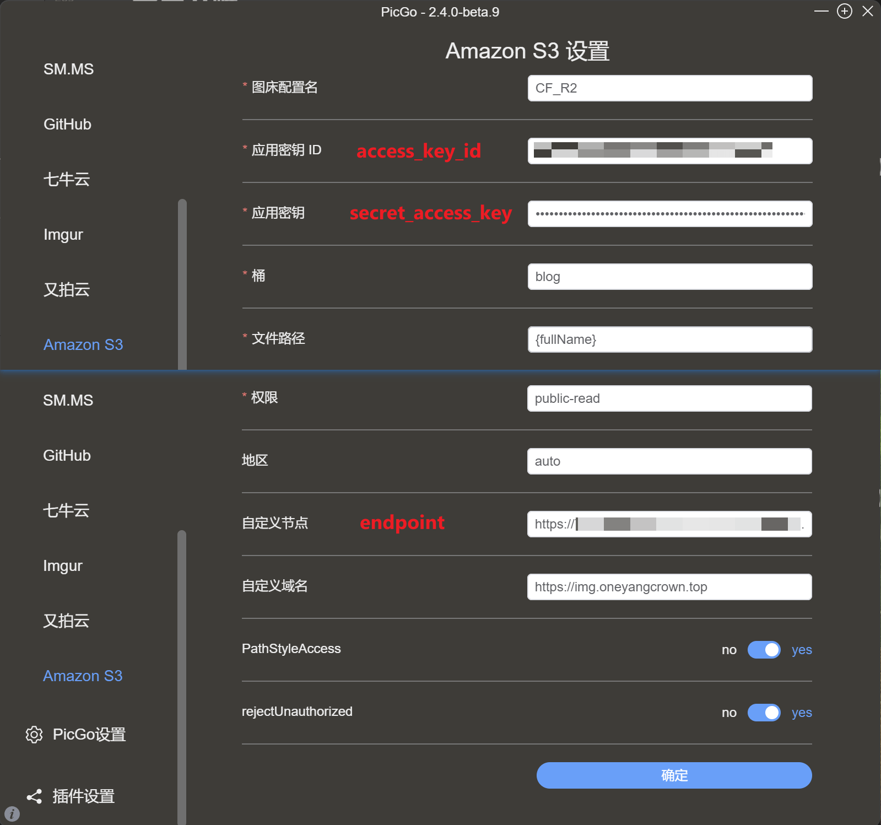Click the share icon beside 插件设置
The image size is (881, 825).
coord(34,796)
